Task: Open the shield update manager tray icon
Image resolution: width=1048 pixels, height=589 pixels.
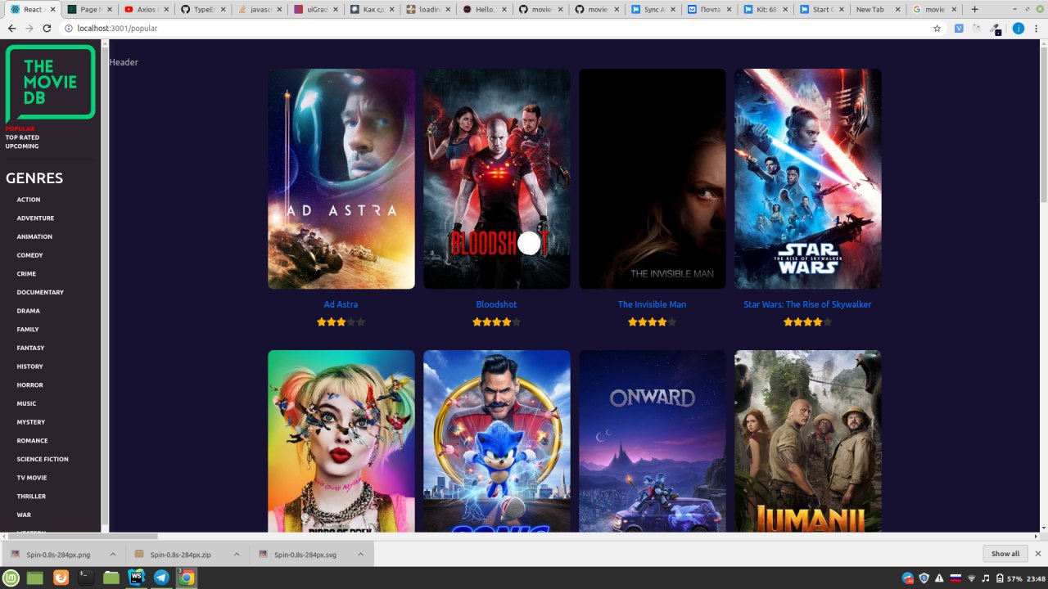Action: click(x=924, y=578)
